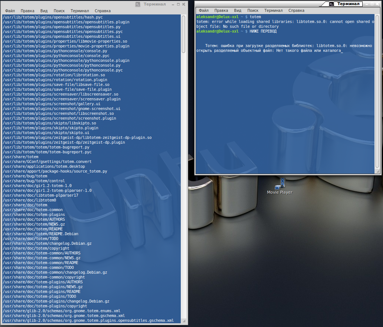Viewport: 383px width, 327px height.
Task: Click terminal icon in the right window's title bar
Action: click(331, 4)
